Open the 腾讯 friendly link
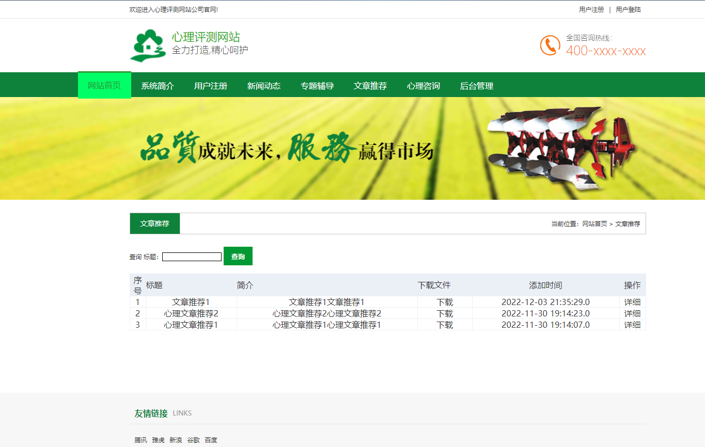 coord(140,440)
